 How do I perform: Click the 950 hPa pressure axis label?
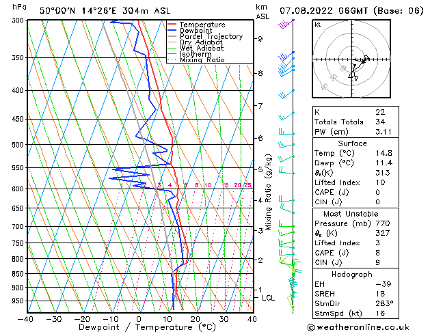pos(19,301)
